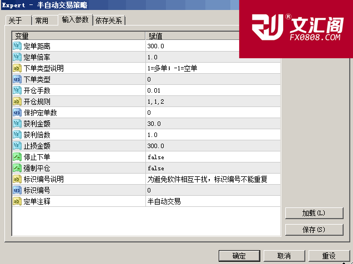
Task: Click the icon beside 定单注释 variable
Action: tap(17, 201)
